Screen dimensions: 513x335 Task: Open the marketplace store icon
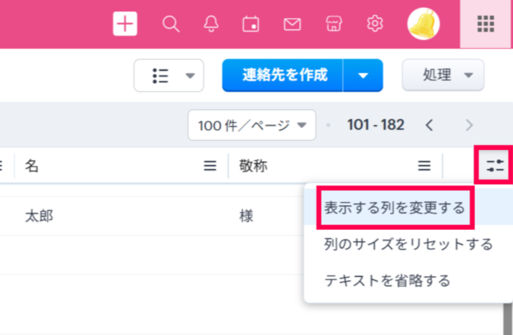coord(333,24)
